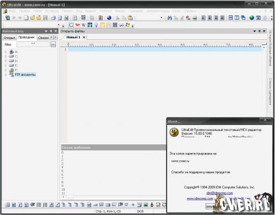Open the Открыть файлы panel dropdown arrow
This screenshot has height=215, width=275.
[254, 31]
